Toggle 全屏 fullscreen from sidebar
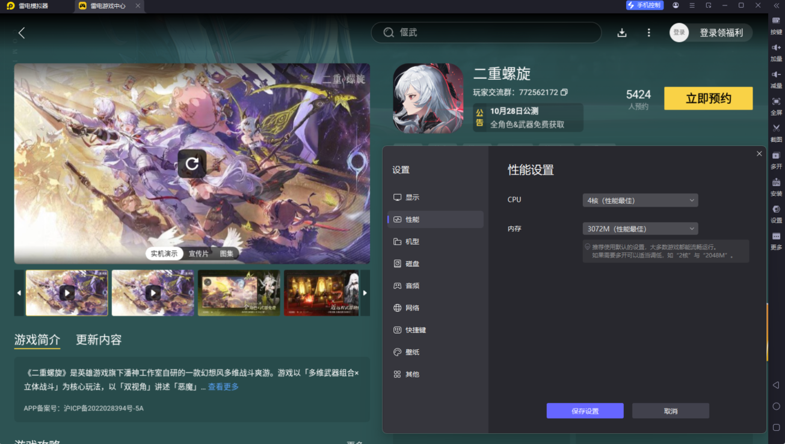This screenshot has width=785, height=444. 776,106
